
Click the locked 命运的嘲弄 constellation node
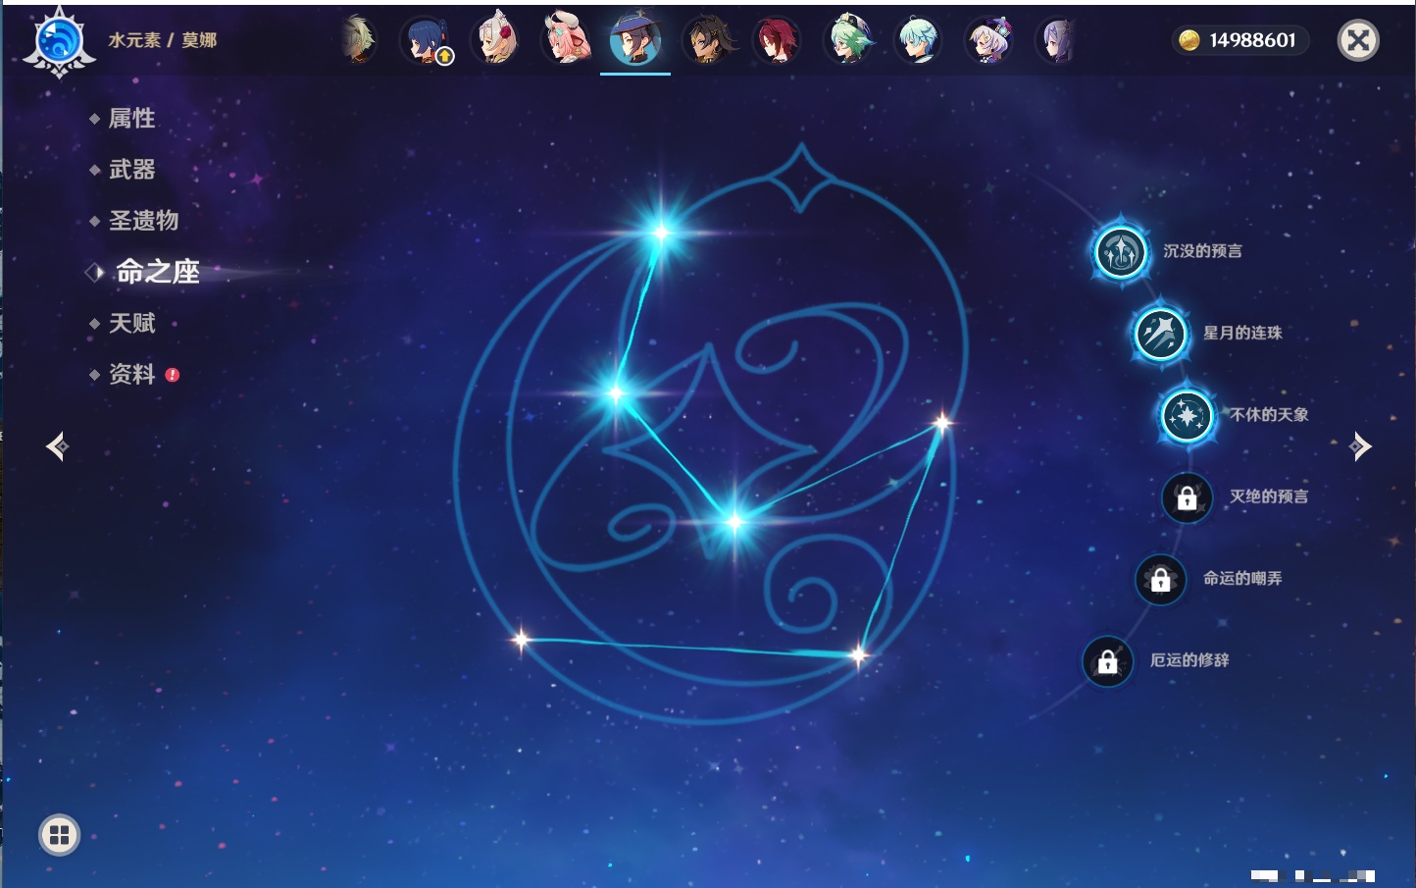[x=1160, y=579]
